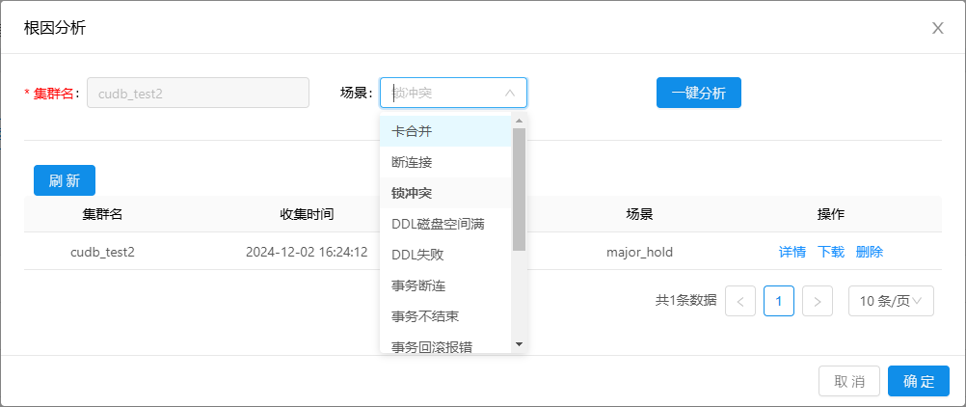
Task: Click the 根因分析 dialog title
Action: click(x=55, y=28)
